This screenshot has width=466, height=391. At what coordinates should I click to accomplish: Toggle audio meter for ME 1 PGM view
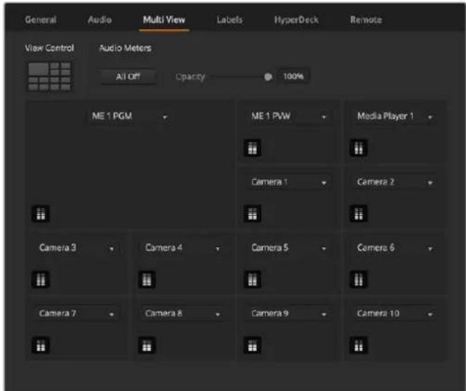pos(41,213)
